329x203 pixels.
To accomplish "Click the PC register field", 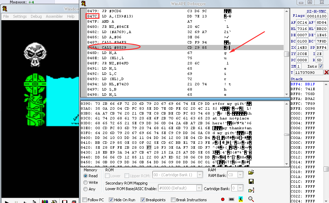I will [x=302, y=60].
